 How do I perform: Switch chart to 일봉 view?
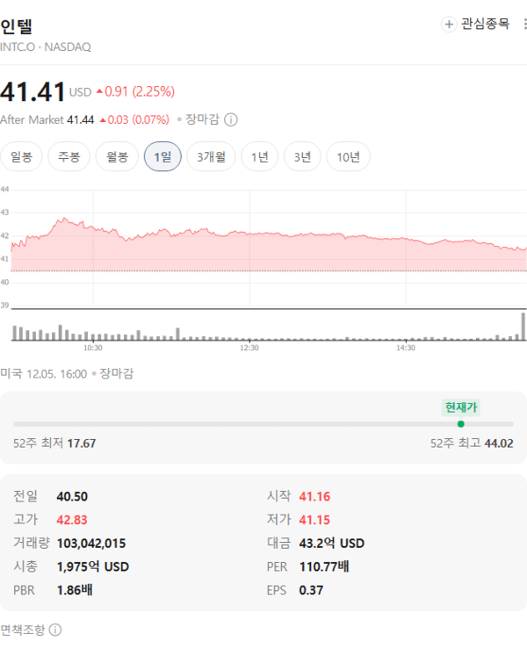click(21, 156)
